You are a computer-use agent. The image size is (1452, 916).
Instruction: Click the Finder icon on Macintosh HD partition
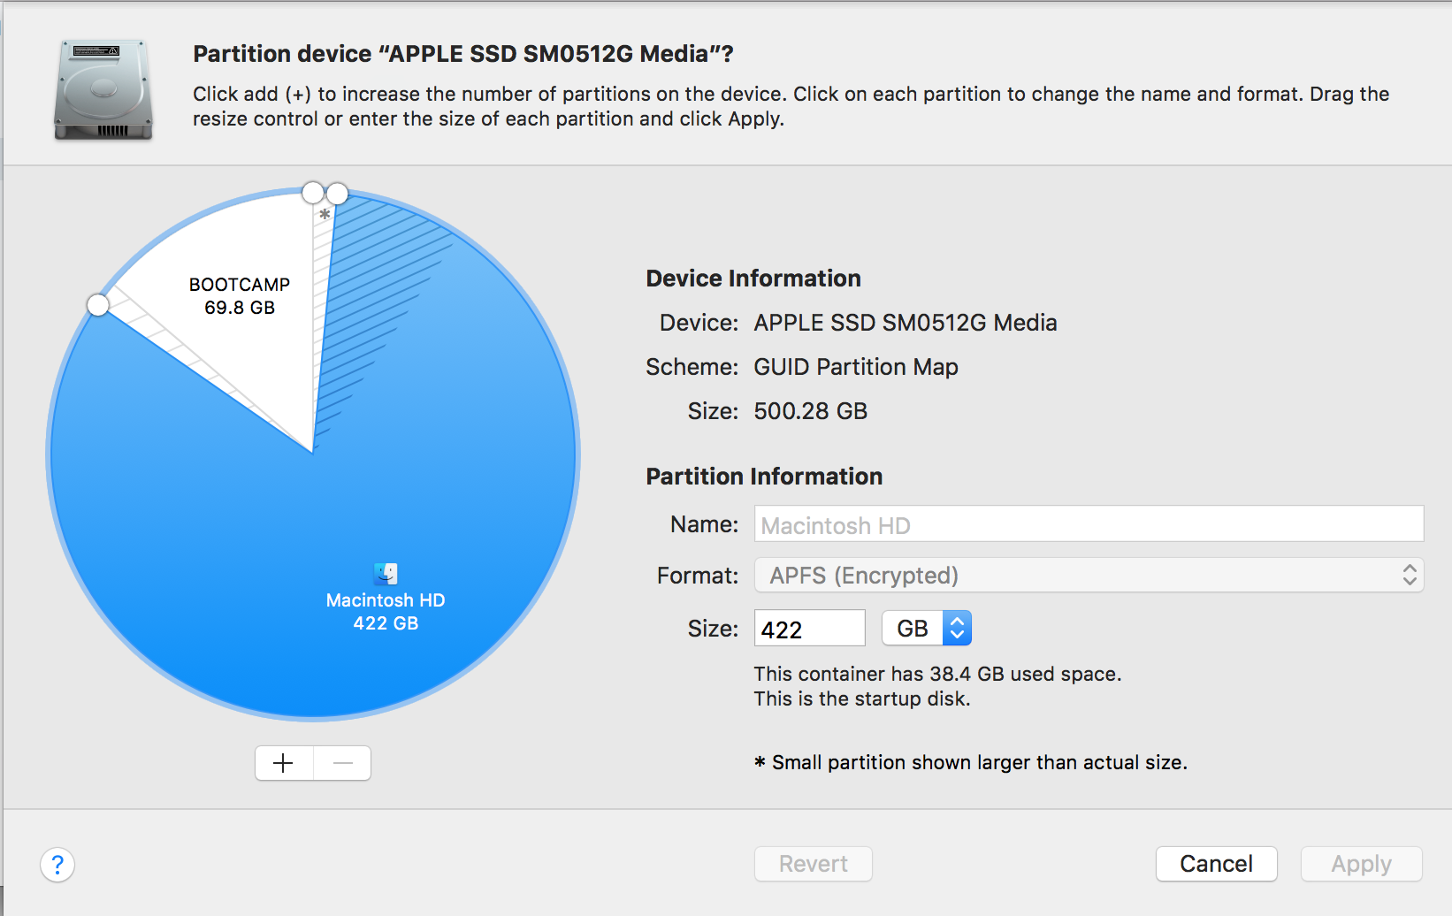[386, 574]
